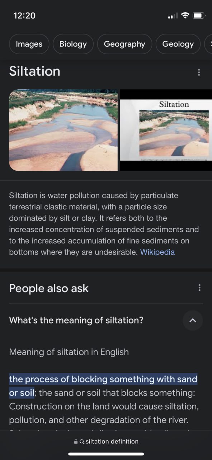Tap the search magnifier icon in address bar
The height and width of the screenshot is (460, 212).
click(x=82, y=442)
